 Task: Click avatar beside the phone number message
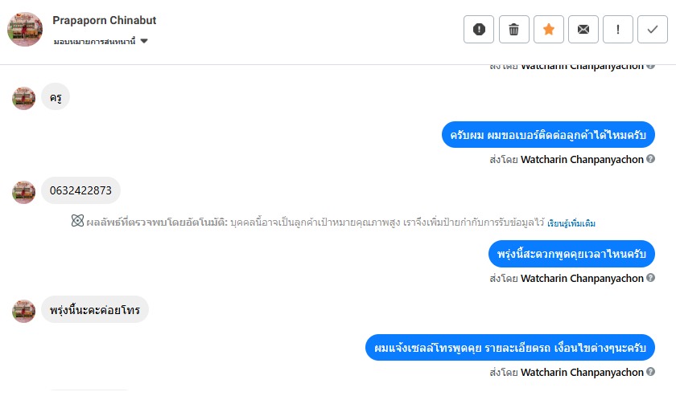[24, 191]
